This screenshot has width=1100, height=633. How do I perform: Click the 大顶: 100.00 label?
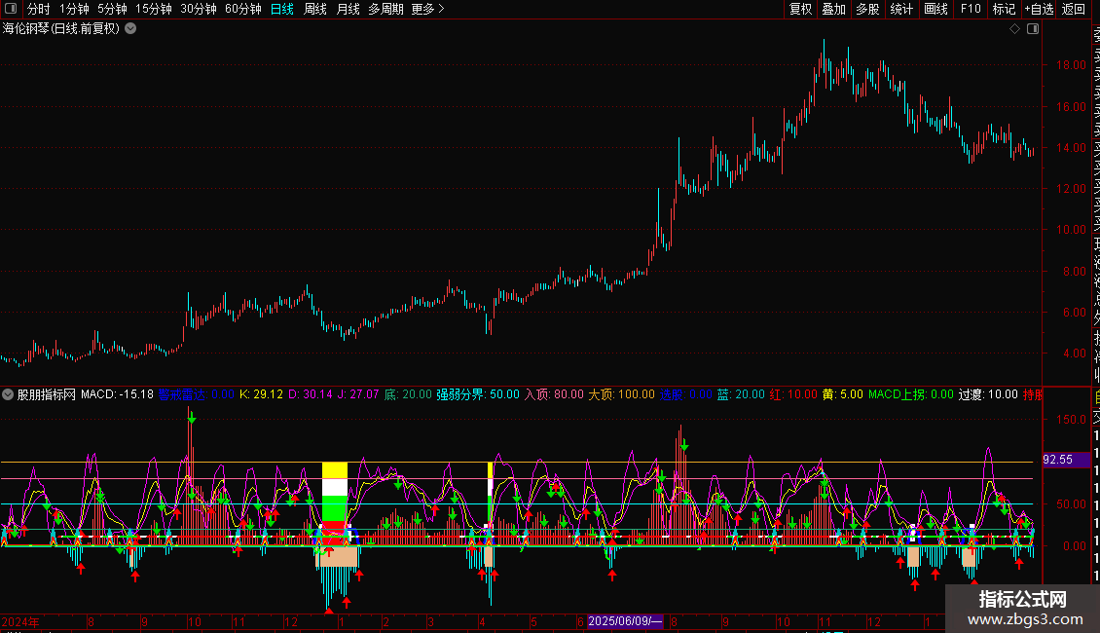(621, 394)
